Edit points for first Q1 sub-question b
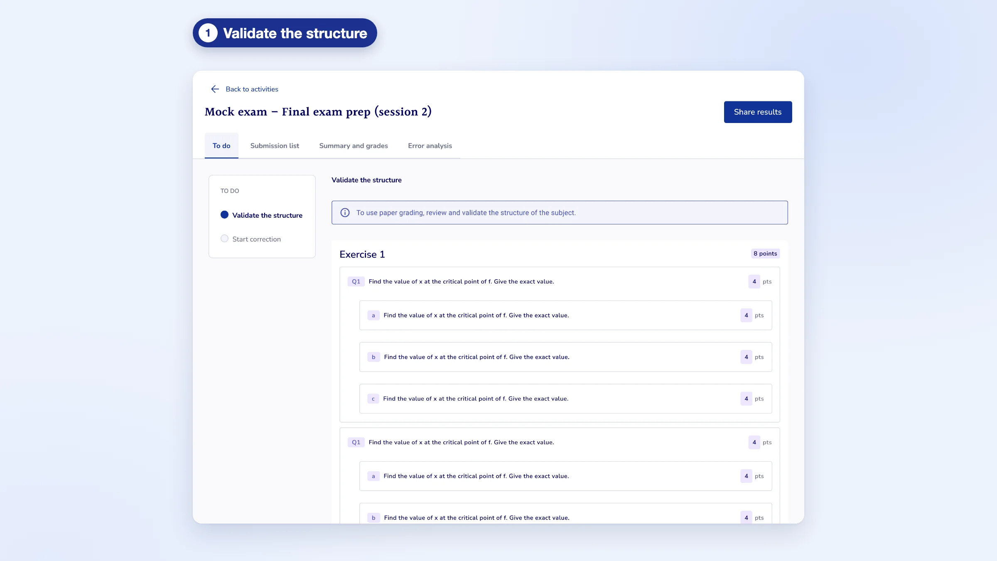This screenshot has height=561, width=997. click(746, 357)
